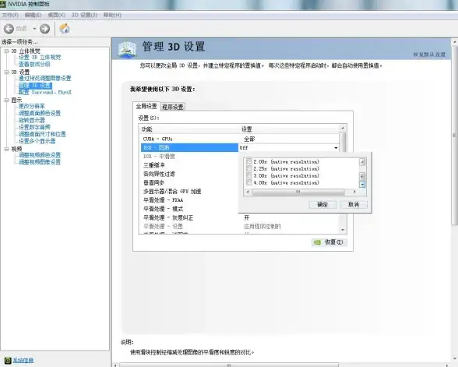Screen dimensions: 458x367
Task: Click the NVIDIA logo in title bar
Action: [x=3, y=4]
